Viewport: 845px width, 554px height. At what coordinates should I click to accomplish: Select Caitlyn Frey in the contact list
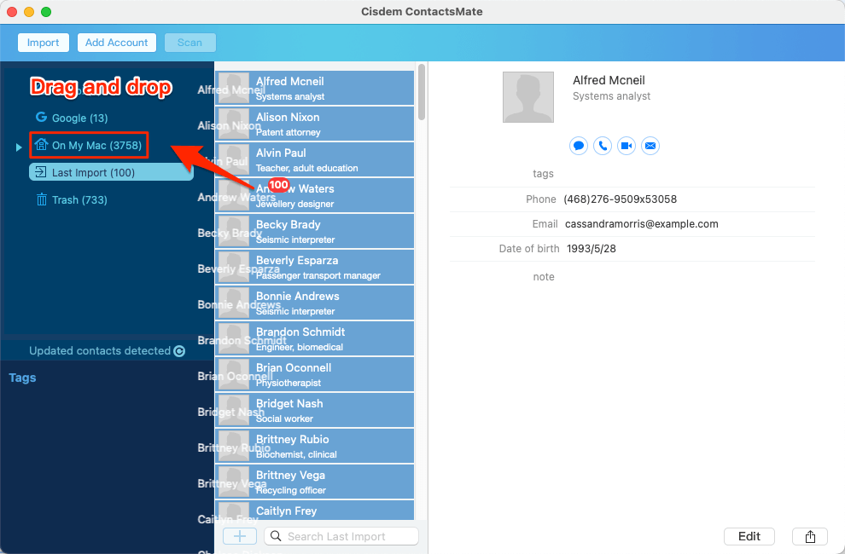[x=314, y=511]
